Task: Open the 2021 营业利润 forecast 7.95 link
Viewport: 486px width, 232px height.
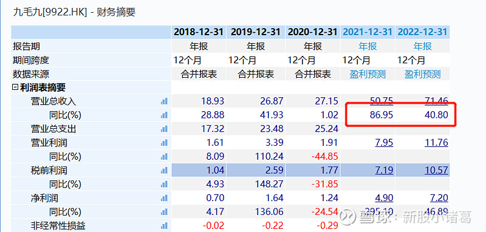Action: pos(384,143)
